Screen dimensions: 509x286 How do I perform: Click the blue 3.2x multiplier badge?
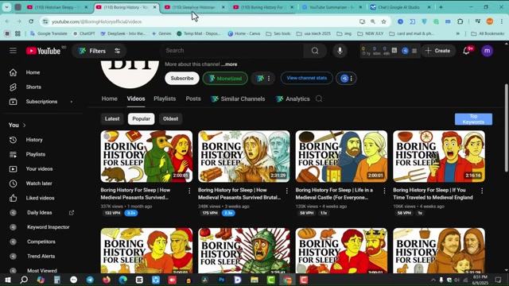pyautogui.click(x=131, y=213)
